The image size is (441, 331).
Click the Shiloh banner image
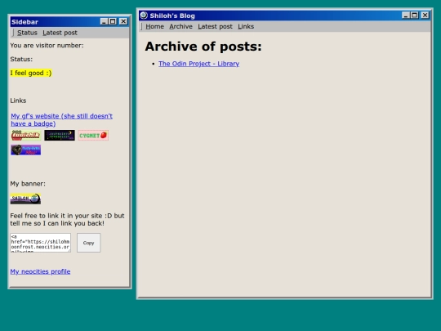(25, 199)
